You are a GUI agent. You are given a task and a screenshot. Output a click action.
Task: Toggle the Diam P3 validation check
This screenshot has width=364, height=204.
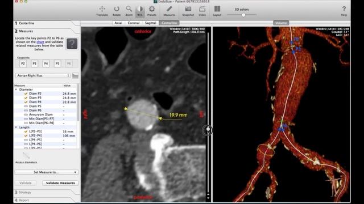[x=26, y=98]
